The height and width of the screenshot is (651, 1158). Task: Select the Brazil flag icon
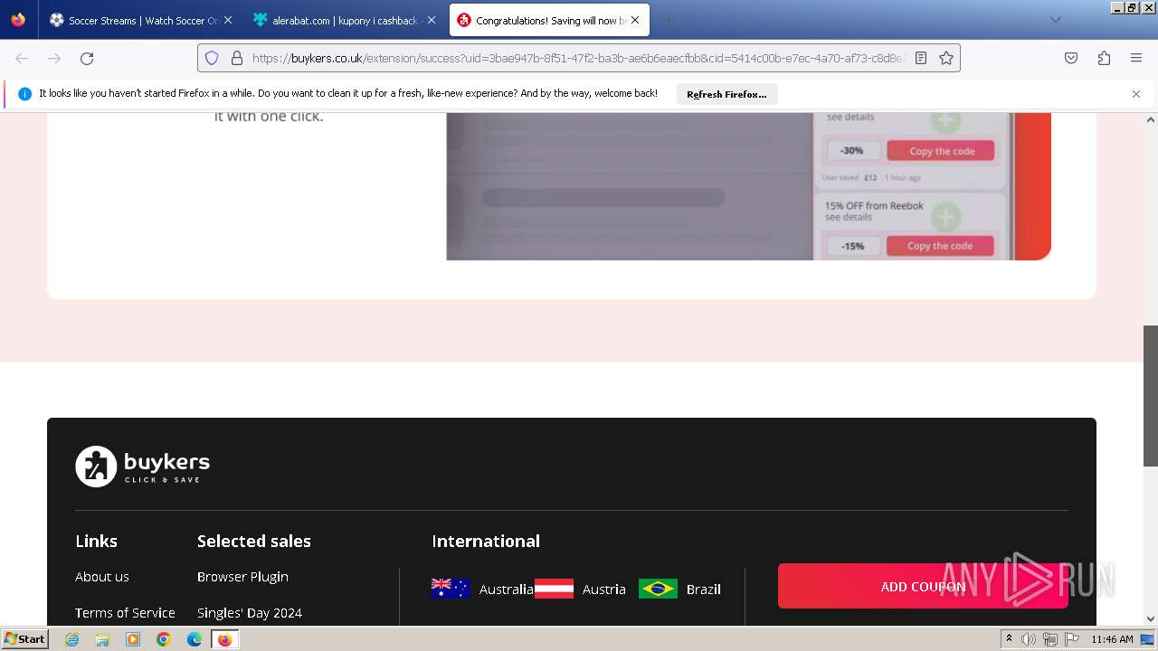point(658,589)
